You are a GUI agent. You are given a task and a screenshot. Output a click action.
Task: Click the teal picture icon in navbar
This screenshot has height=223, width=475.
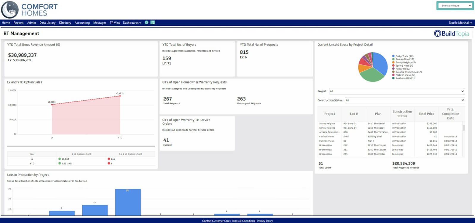pos(153,23)
